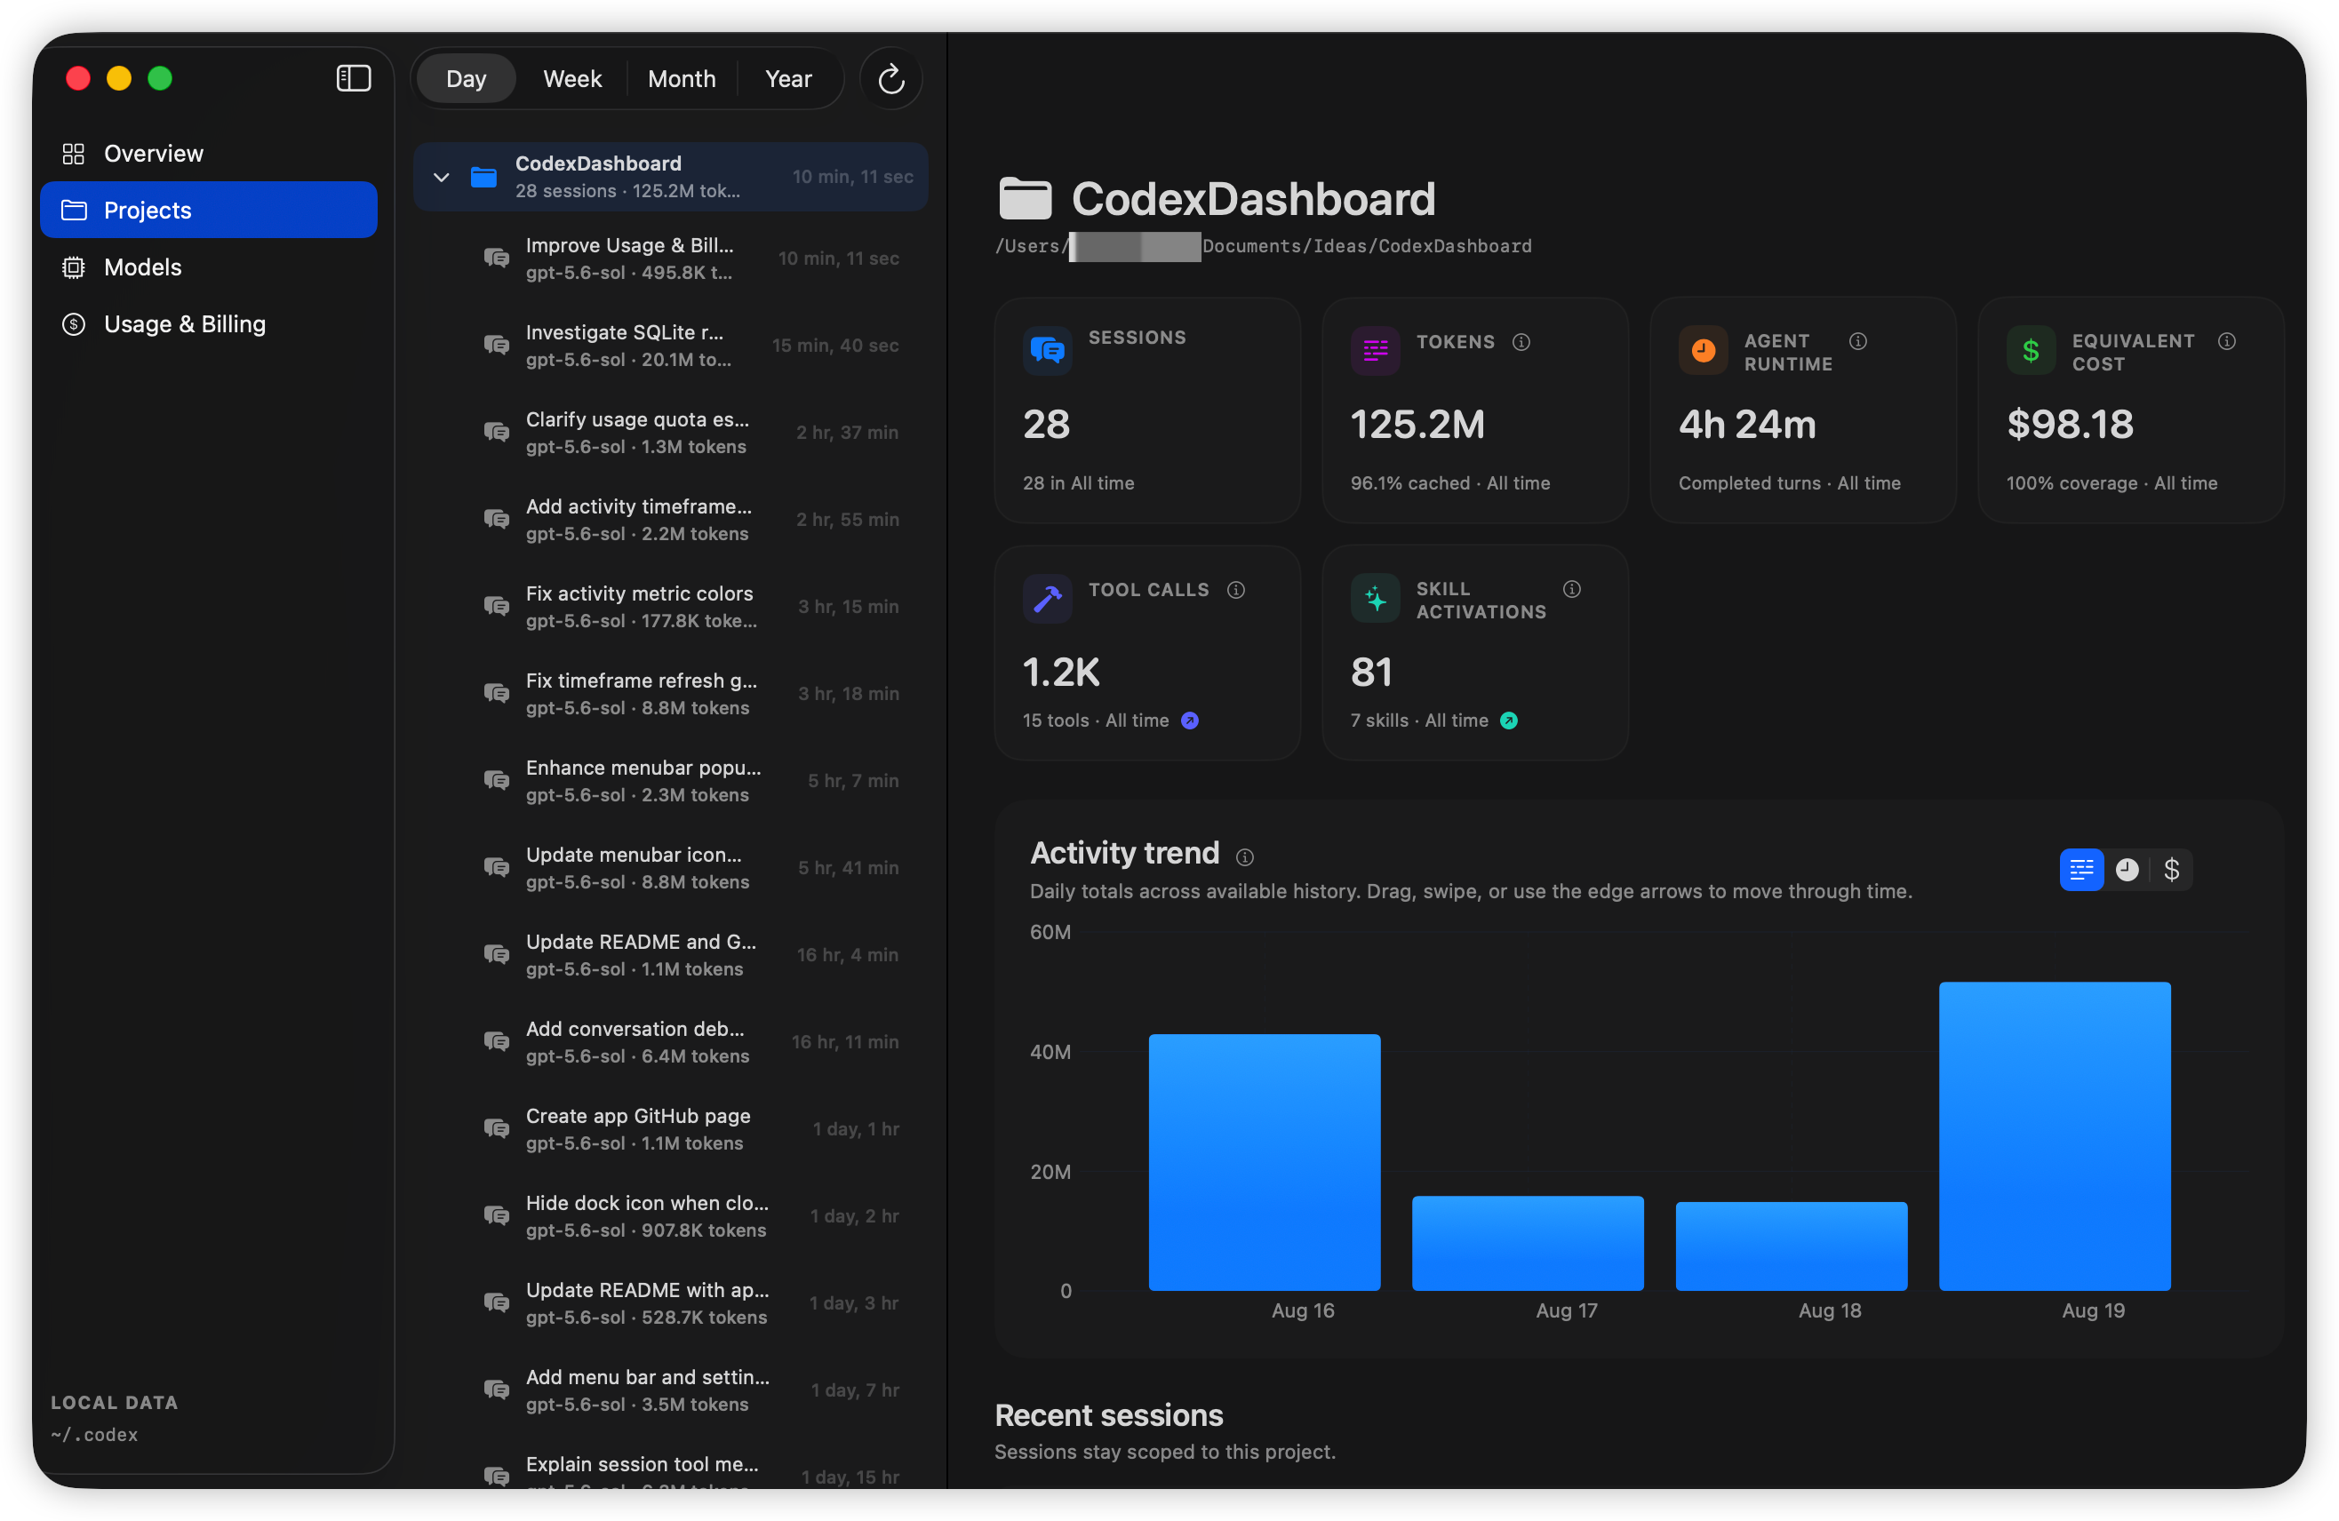Go to the Models section
Screen dimensions: 2339x1521
(208, 267)
